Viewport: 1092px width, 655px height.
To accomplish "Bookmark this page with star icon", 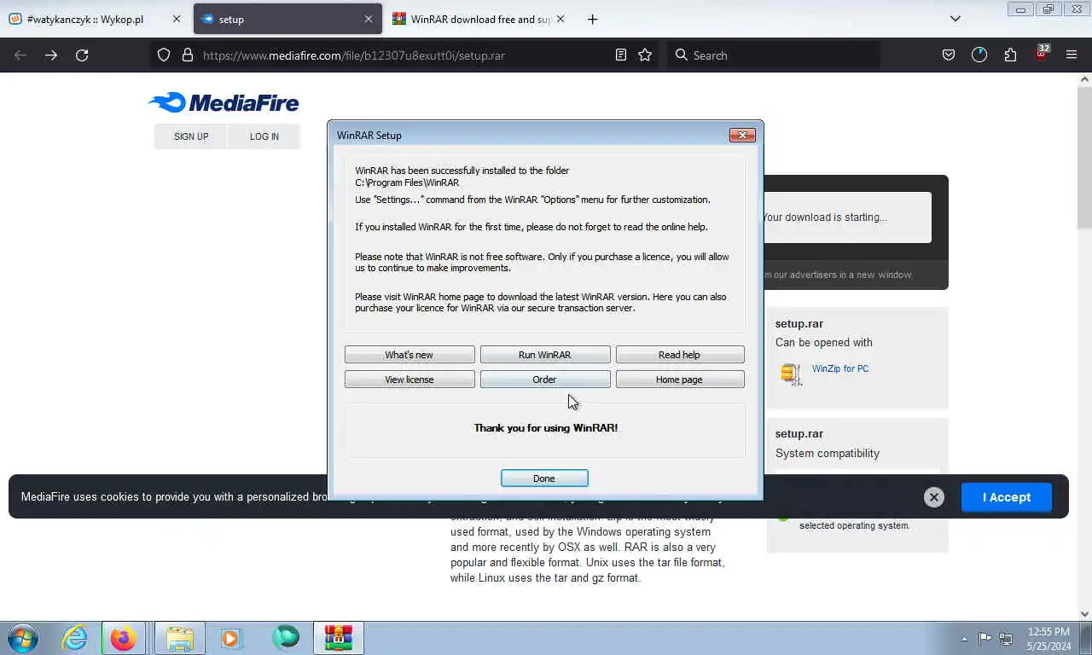I will 645,55.
